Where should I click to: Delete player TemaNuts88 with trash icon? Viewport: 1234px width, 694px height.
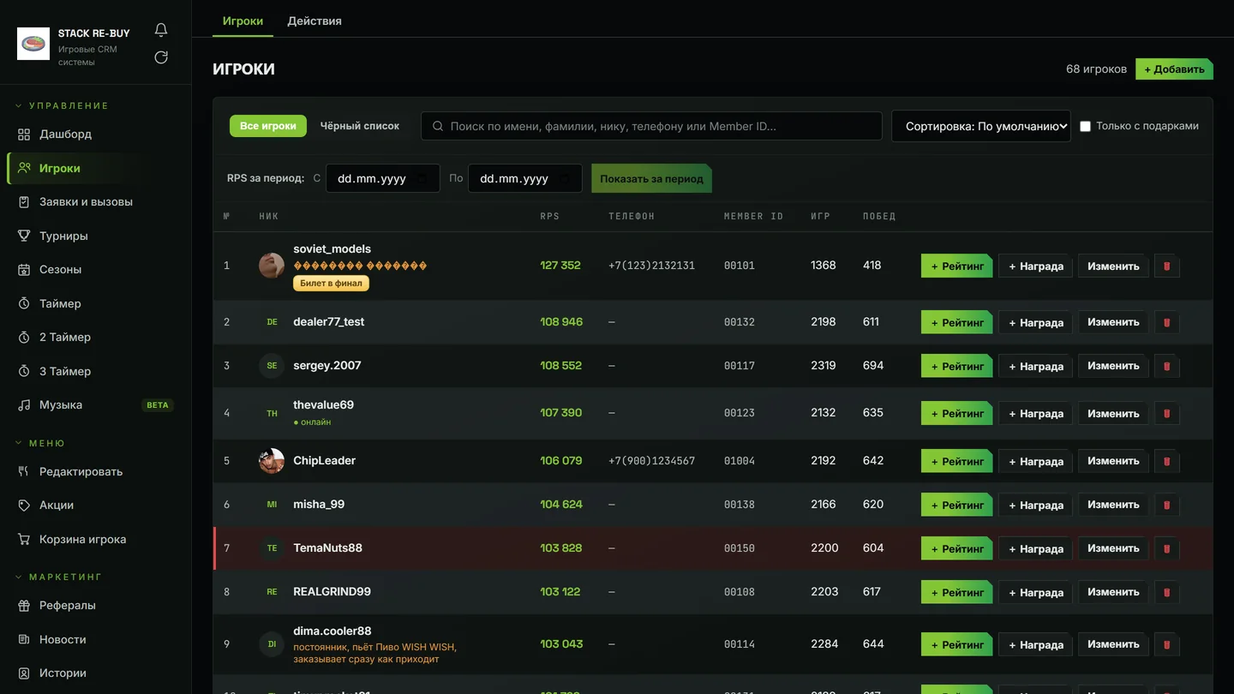click(1166, 548)
